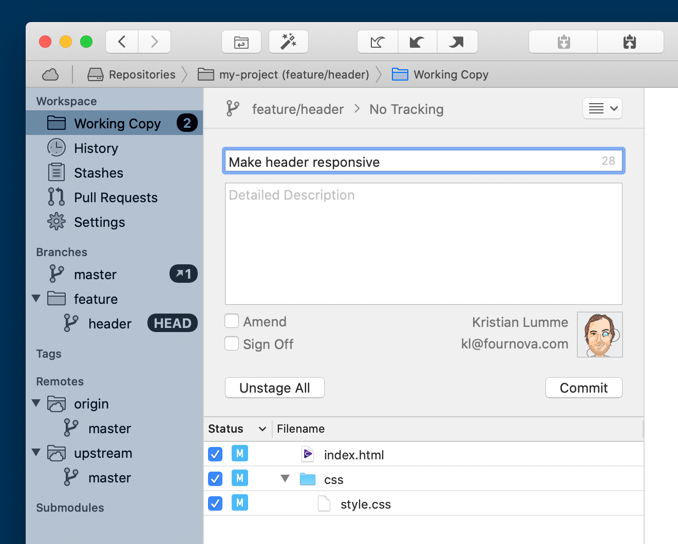Click the magic wand quick actions icon

click(288, 42)
